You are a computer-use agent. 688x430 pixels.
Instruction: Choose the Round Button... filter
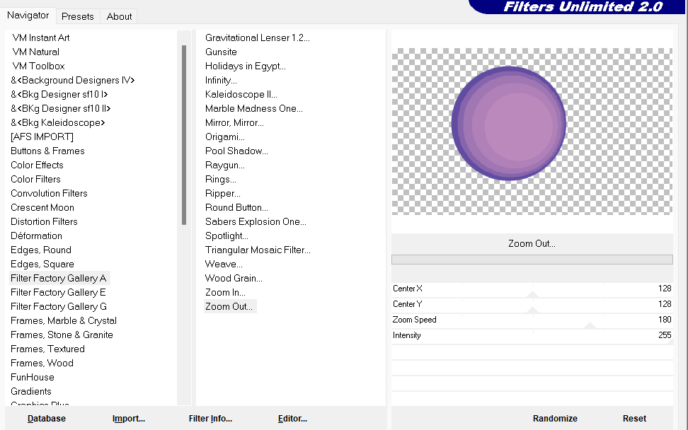236,207
